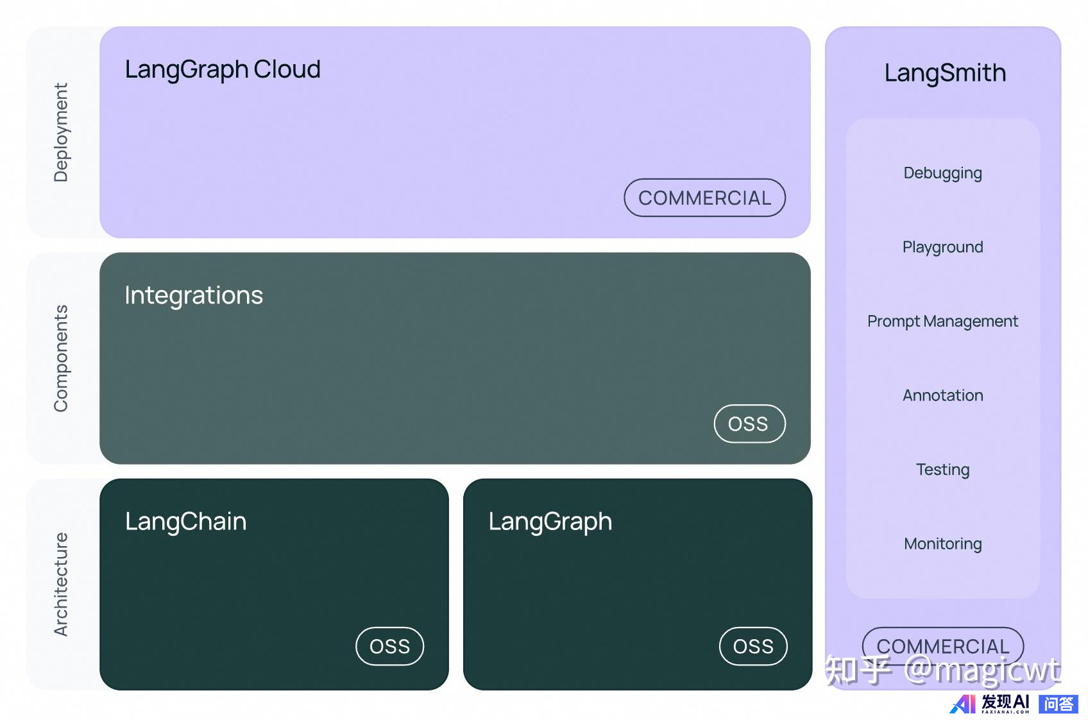Select Testing in the LangSmith list
The image size is (1088, 720).
tap(942, 470)
